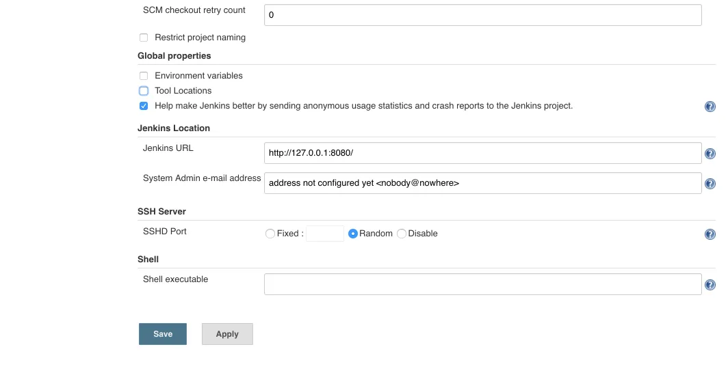Enable the Restrict project naming checkbox
This screenshot has height=375, width=728.
coord(144,38)
